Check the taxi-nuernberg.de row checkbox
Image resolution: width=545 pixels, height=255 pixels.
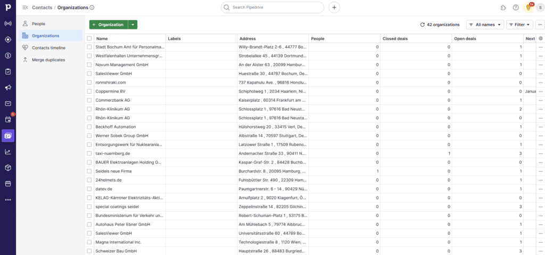[89, 153]
